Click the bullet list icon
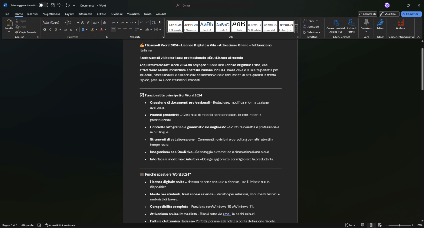The width and height of the screenshot is (424, 228). [113, 22]
